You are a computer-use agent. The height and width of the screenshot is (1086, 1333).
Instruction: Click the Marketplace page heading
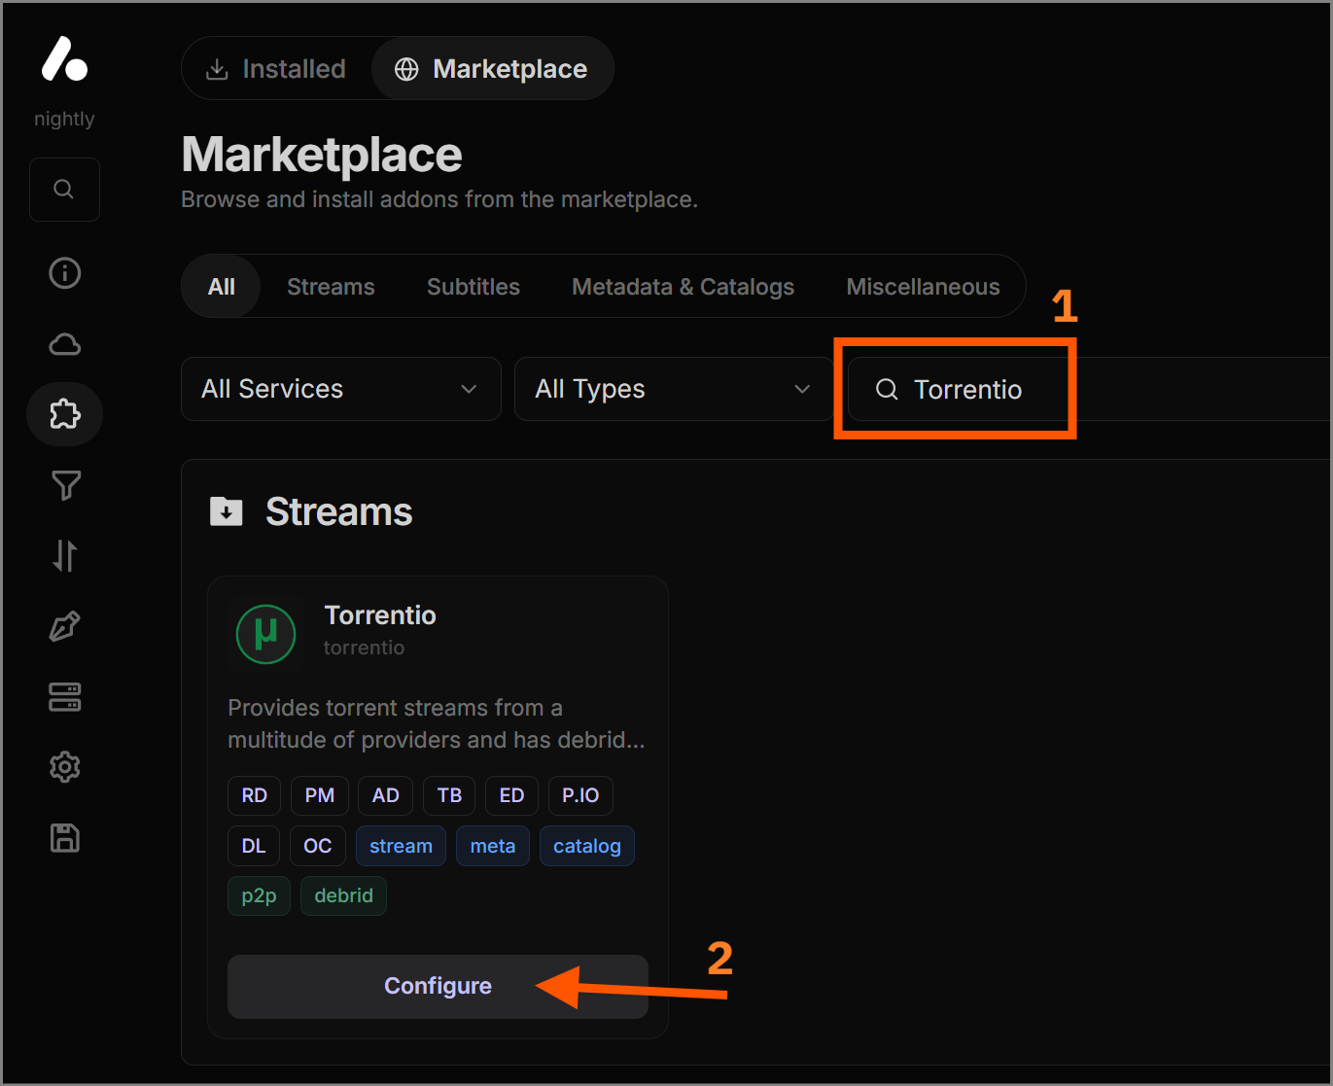322,155
